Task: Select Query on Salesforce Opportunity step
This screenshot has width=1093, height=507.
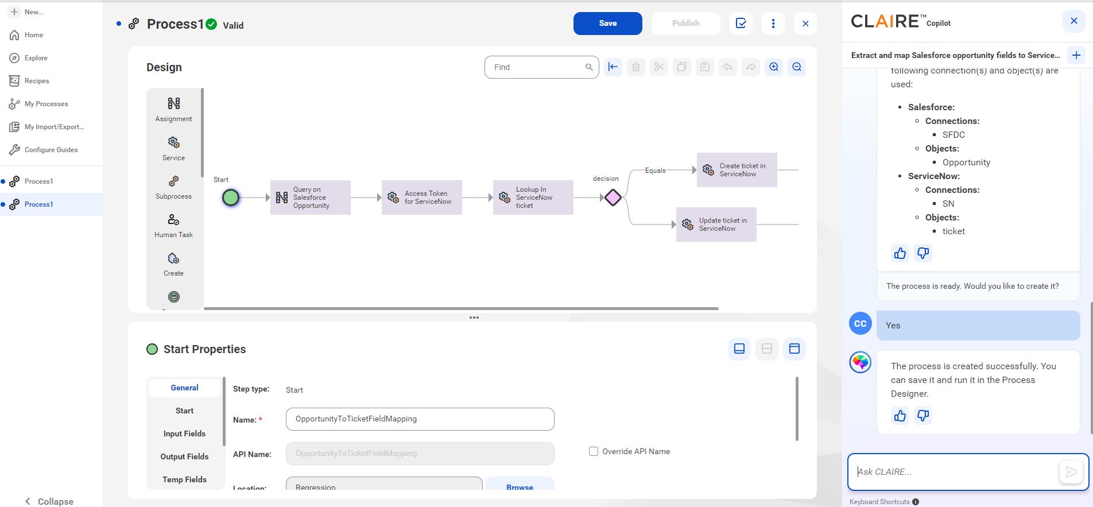Action: click(311, 198)
